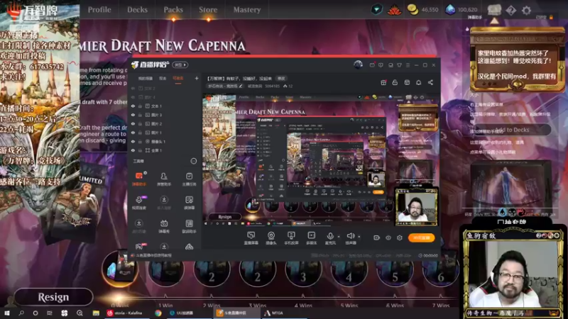
Task: Open the microphone dropdown arrow
Action: coord(339,237)
